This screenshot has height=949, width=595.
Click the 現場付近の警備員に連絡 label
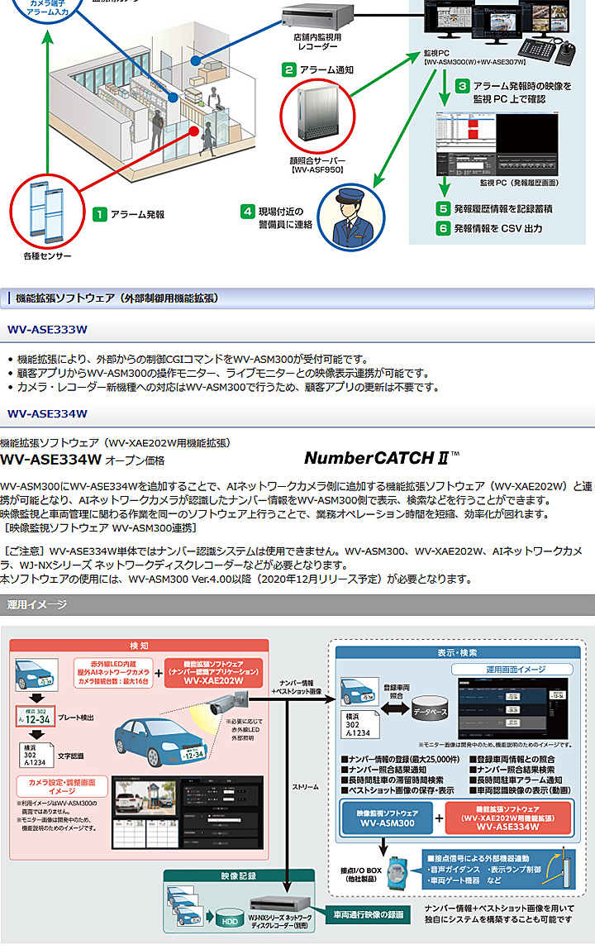(x=286, y=218)
